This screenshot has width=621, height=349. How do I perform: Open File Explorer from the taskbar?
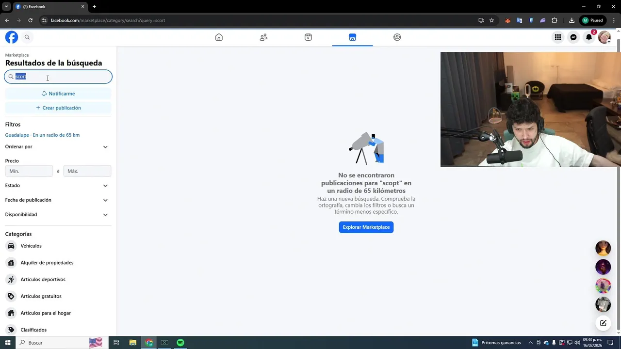132,343
